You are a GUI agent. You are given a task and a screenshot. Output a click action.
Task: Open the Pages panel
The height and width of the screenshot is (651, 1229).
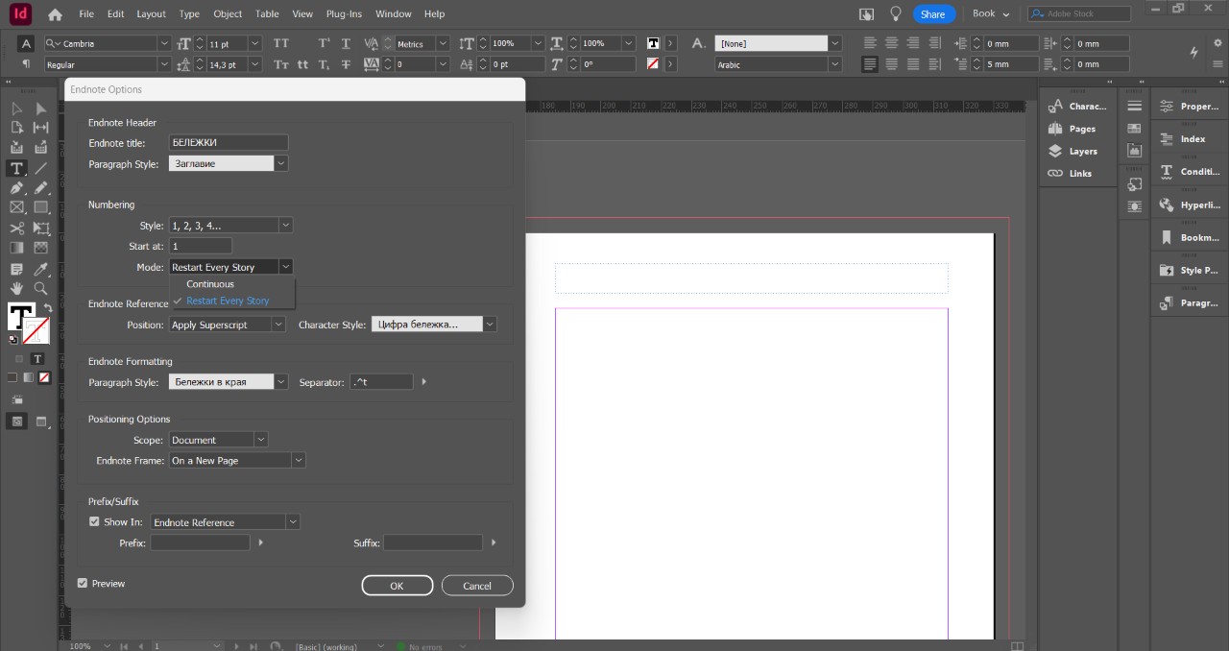[1081, 129]
